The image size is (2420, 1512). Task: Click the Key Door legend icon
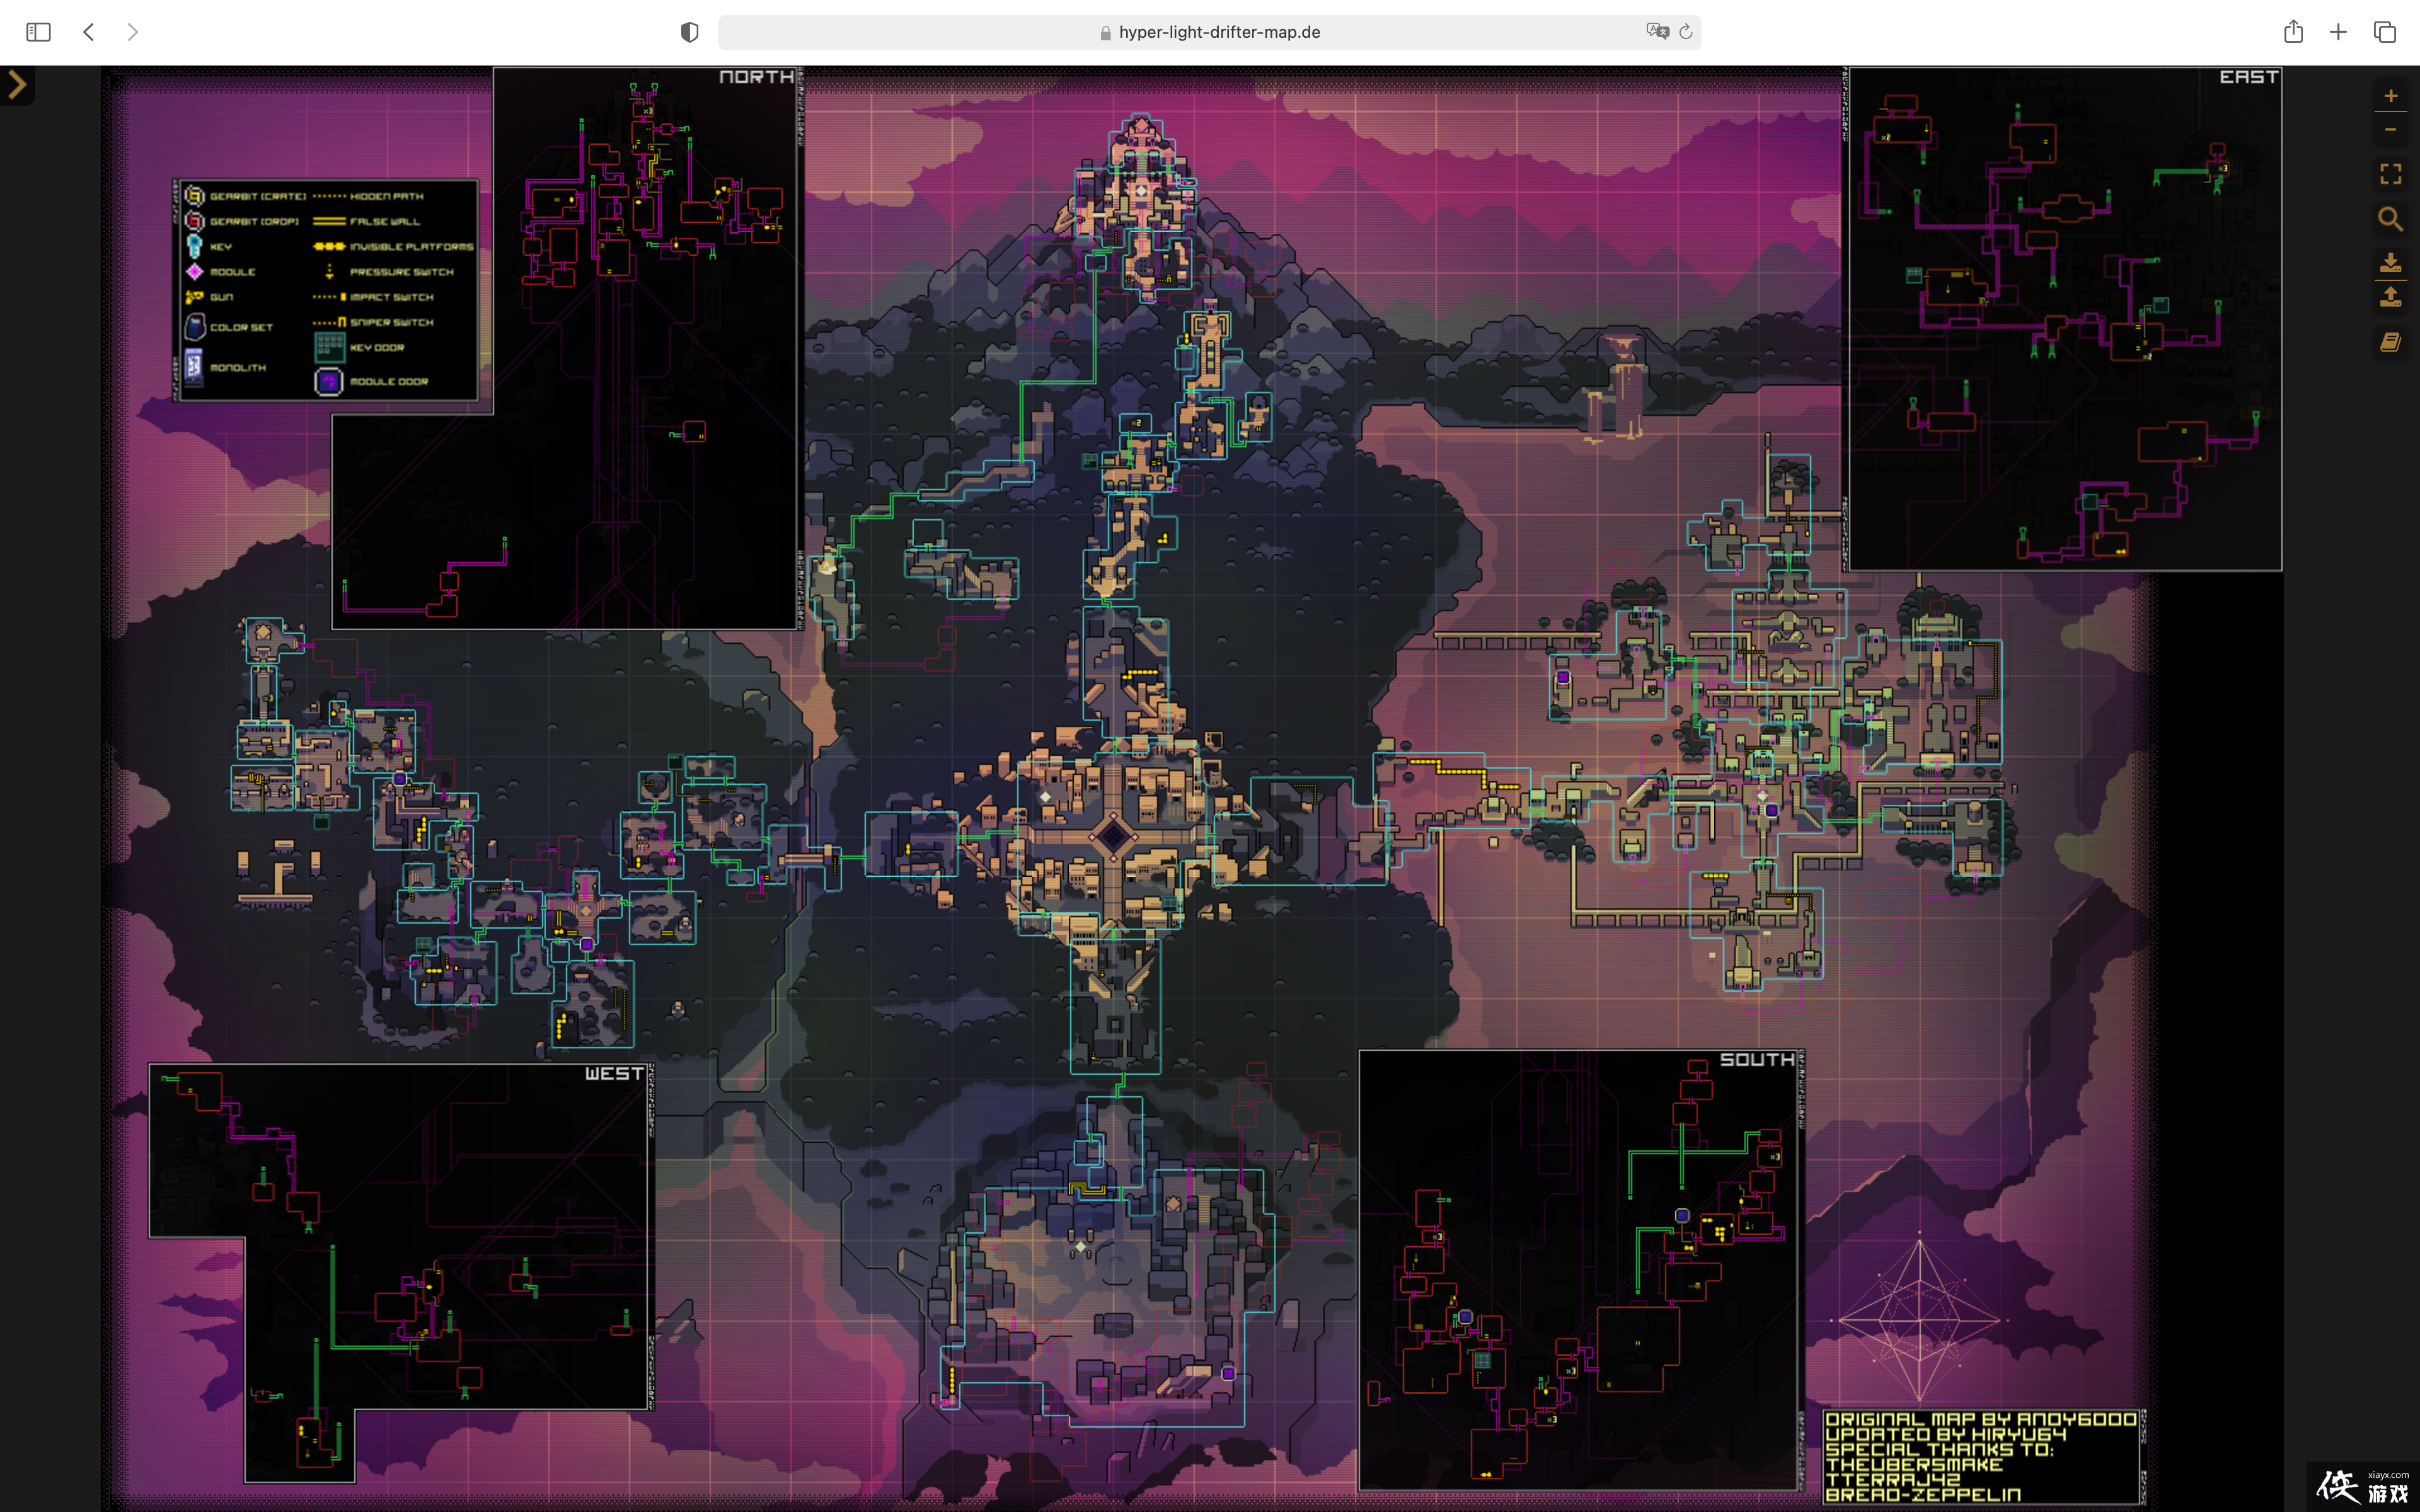330,347
